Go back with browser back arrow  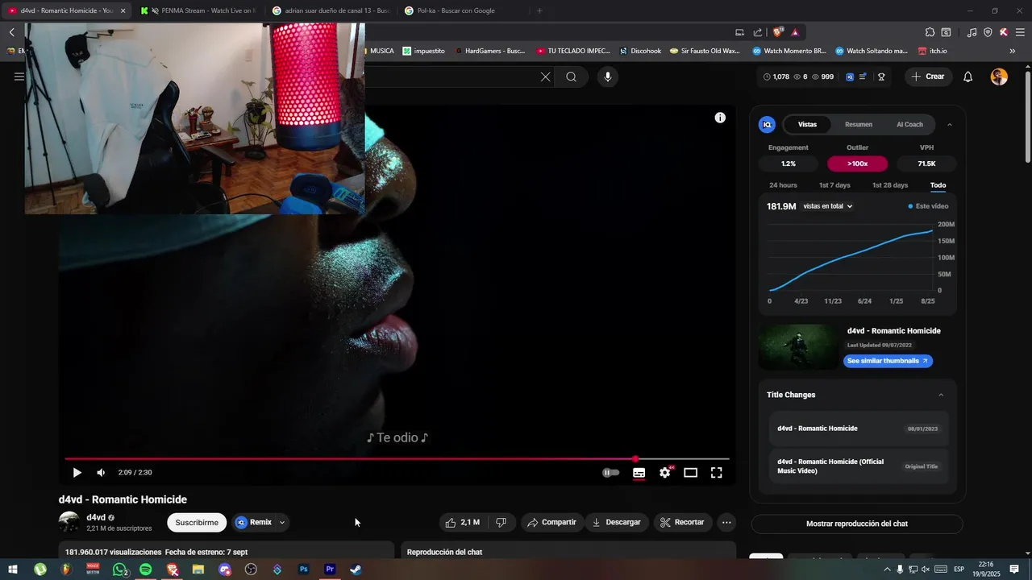coord(12,32)
